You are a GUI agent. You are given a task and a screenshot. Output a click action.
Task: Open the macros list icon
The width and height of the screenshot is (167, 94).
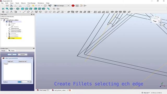(x=81, y=5)
